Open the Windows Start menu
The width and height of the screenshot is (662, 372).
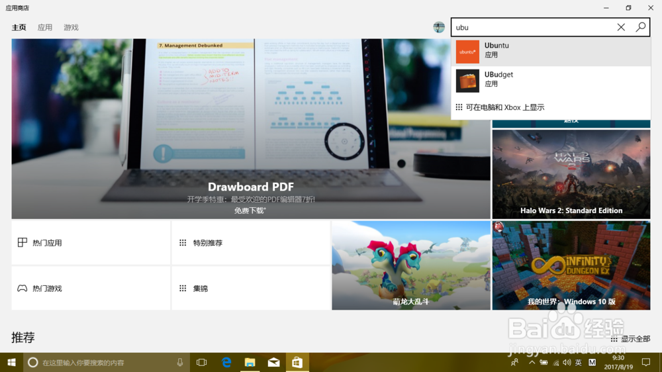point(11,362)
